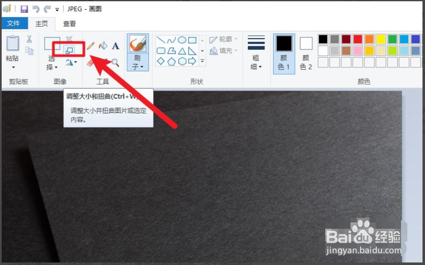This screenshot has height=265, width=425.
Task: Click the Undo arrow icon
Action: [x=36, y=9]
